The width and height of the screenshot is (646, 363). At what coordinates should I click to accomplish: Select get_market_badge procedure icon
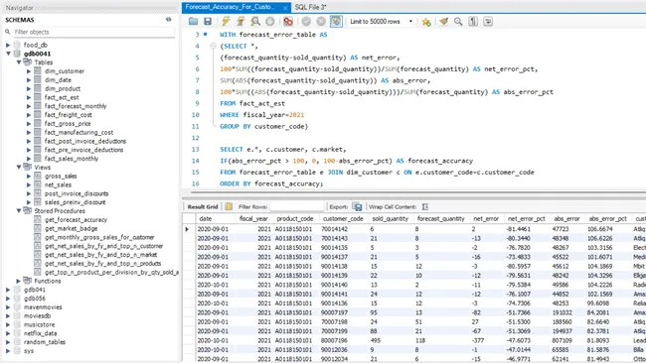click(38, 228)
